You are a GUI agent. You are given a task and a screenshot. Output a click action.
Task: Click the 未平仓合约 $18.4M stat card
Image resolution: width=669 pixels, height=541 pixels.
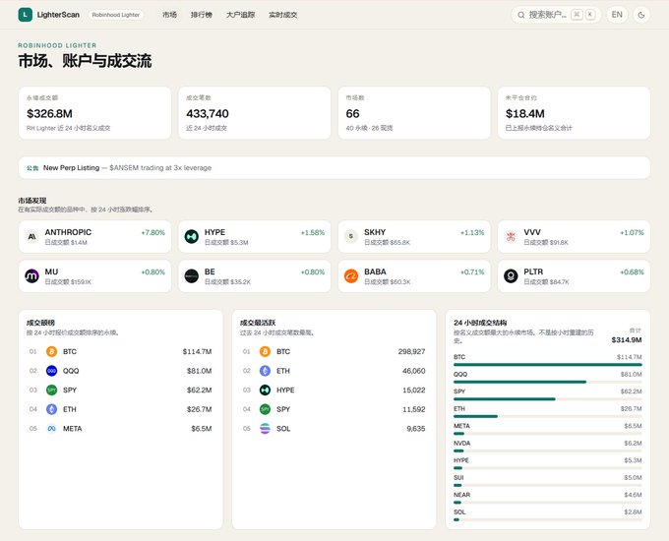[x=574, y=113]
